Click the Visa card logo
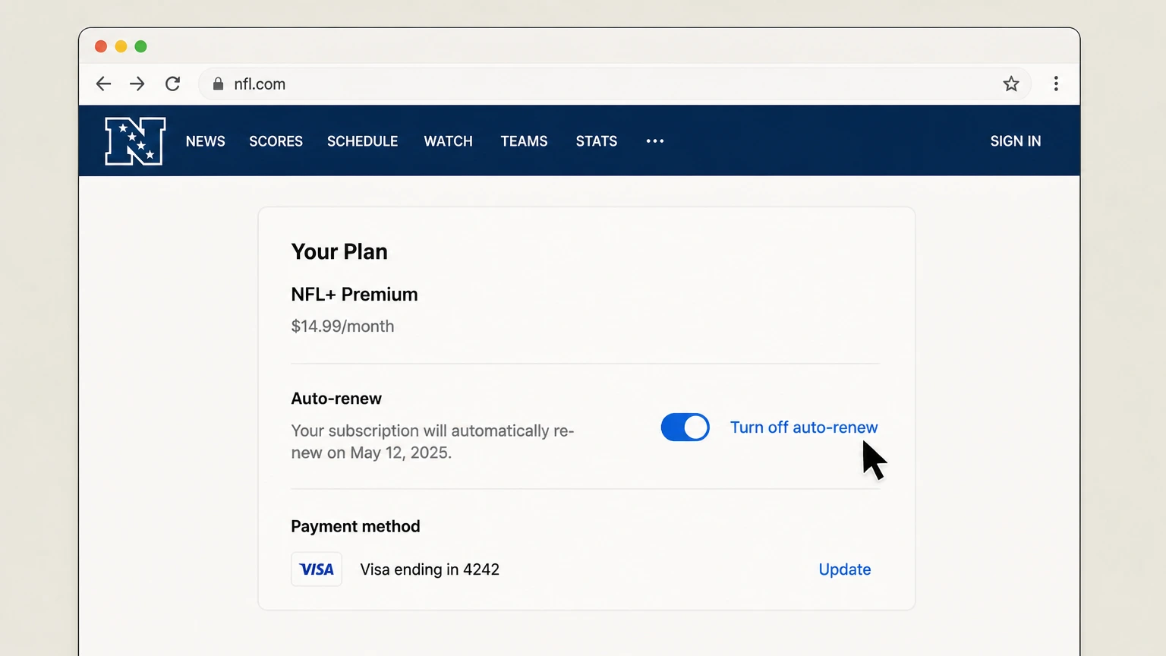Screen dimensions: 1166x656 (x=317, y=569)
